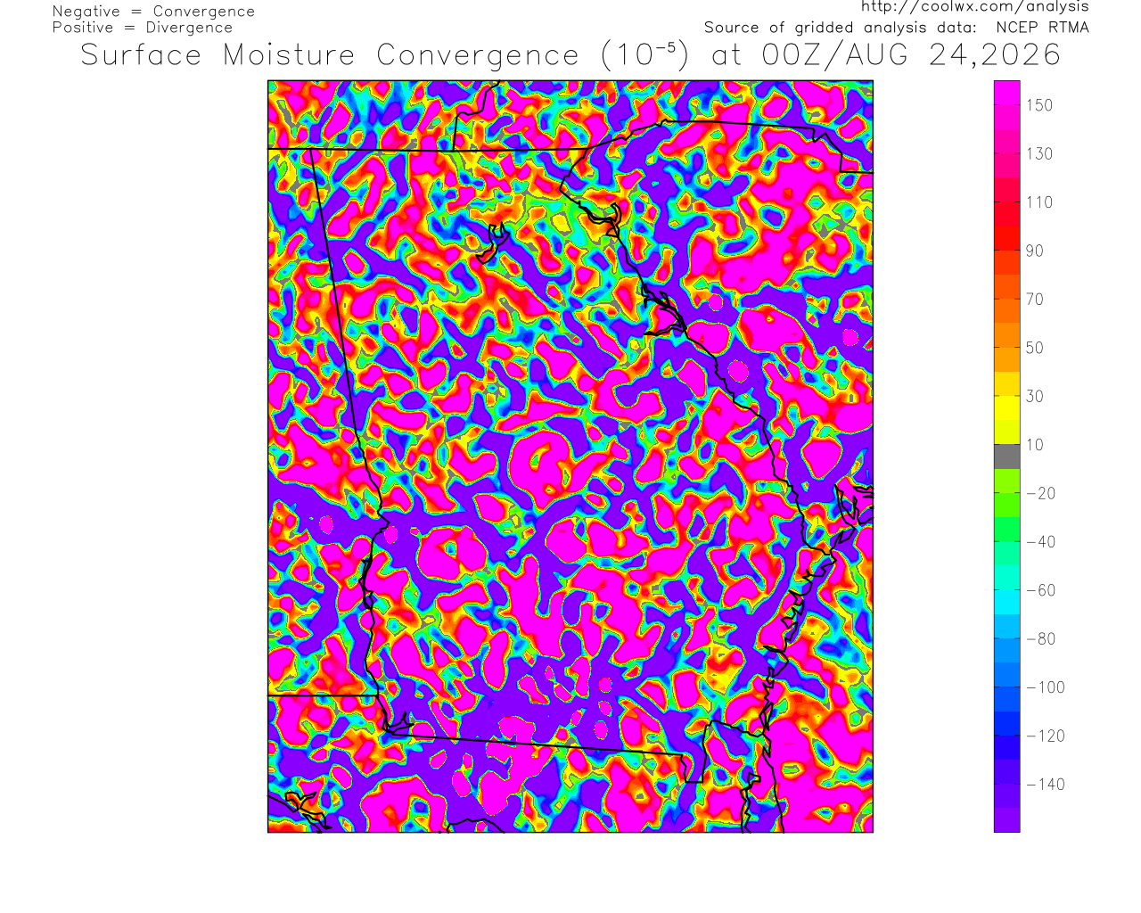Click the Positive = Divergence note
The height and width of the screenshot is (913, 1141).
[x=143, y=28]
